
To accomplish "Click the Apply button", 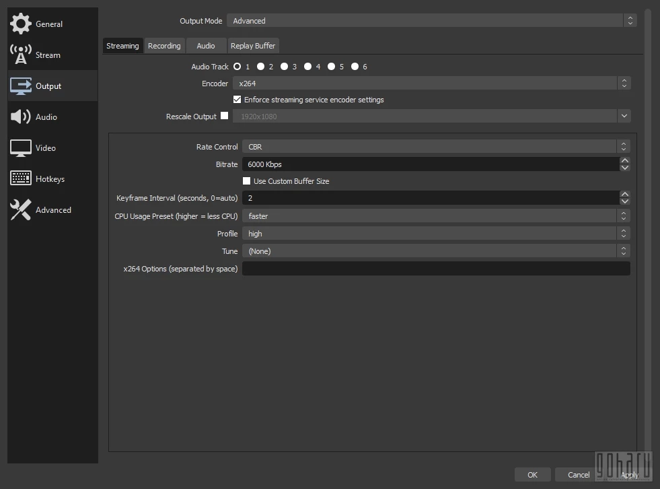I will tap(630, 475).
